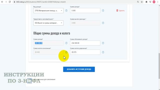Click withheld tax field 28 275
160x90 pixels.
(x=85, y=52)
